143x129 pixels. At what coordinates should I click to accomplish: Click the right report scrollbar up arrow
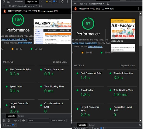point(141,13)
